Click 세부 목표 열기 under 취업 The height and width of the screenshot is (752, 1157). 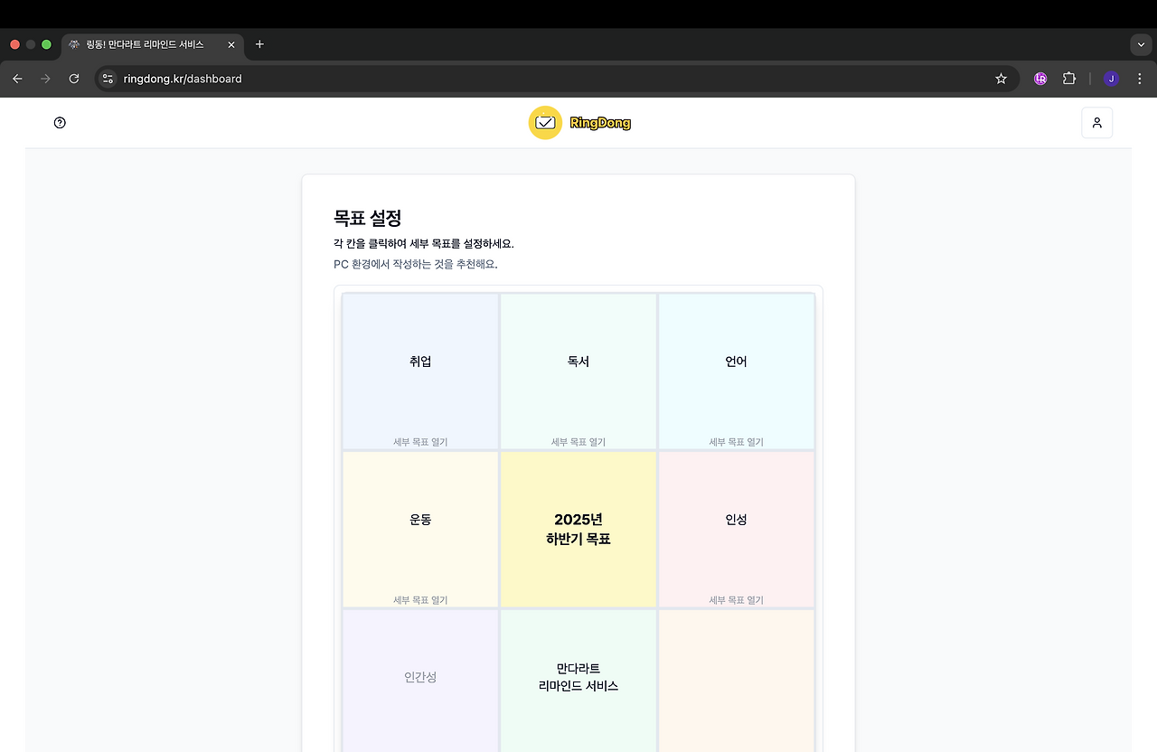point(420,442)
